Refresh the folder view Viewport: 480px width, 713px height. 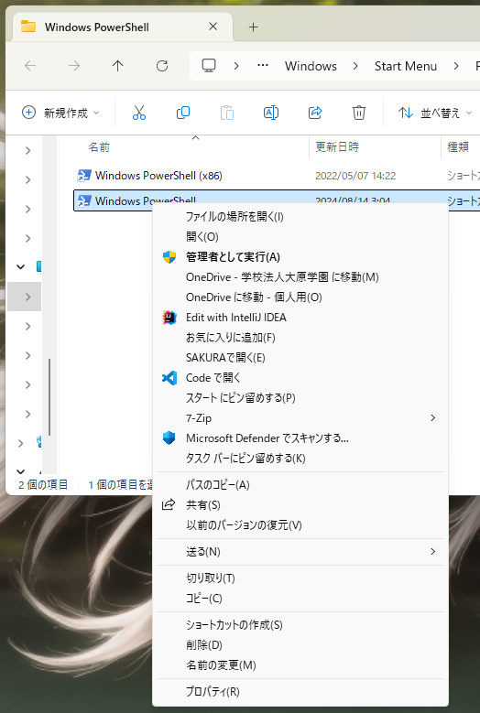[x=162, y=66]
